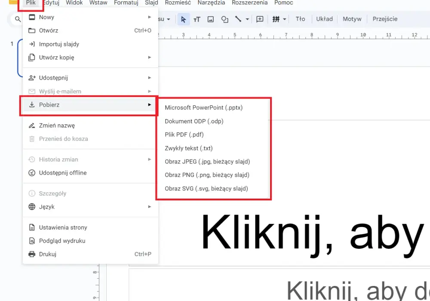
Task: Click the Motyw toolbar button
Action: coord(352,19)
